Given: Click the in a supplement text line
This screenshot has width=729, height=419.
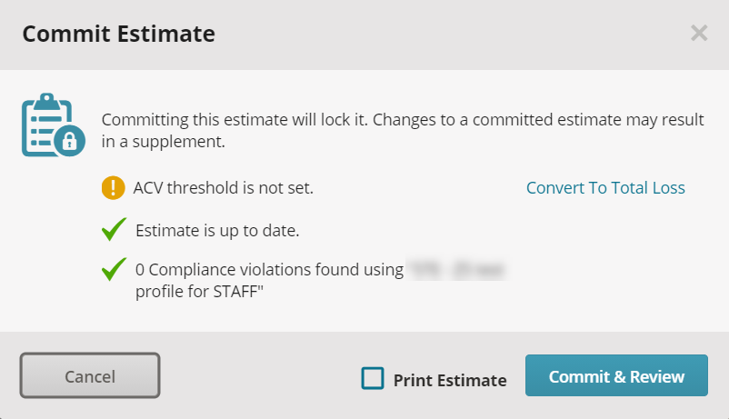Looking at the screenshot, I should click(164, 142).
